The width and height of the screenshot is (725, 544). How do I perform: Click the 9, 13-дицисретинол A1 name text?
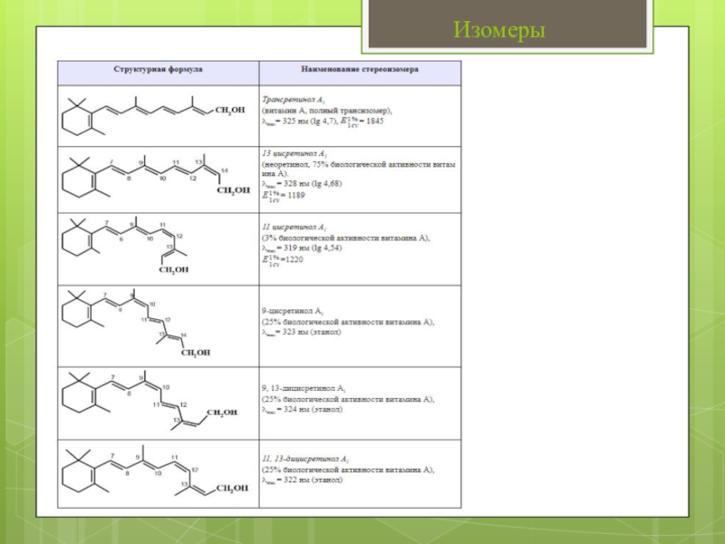[304, 388]
